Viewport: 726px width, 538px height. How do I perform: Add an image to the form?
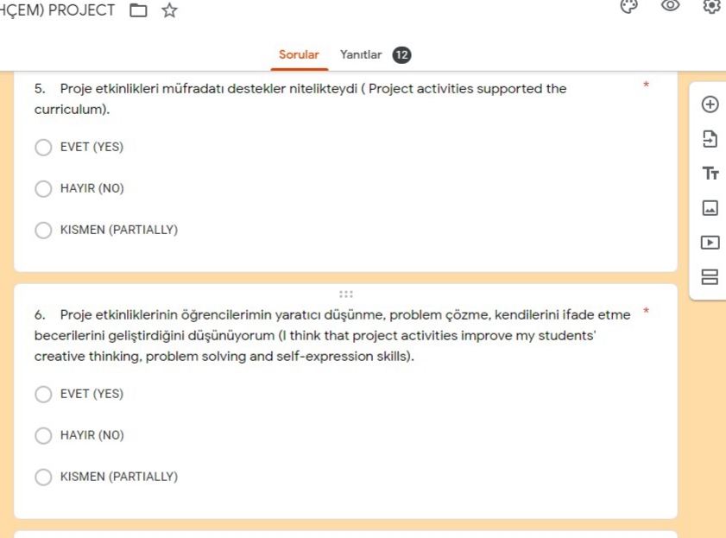pyautogui.click(x=710, y=208)
